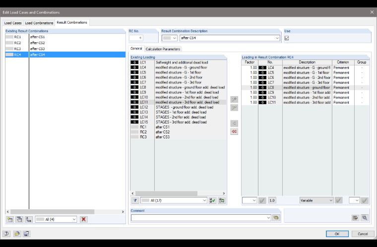Click the Cancel button
Viewport: 377px width, 247px height.
click(x=363, y=234)
